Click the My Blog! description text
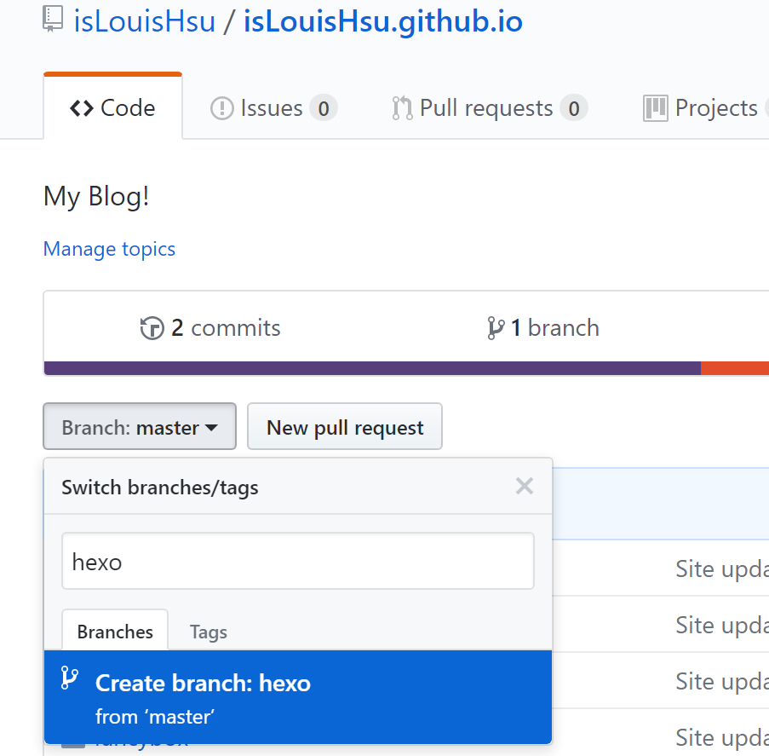This screenshot has width=769, height=756. pyautogui.click(x=96, y=197)
